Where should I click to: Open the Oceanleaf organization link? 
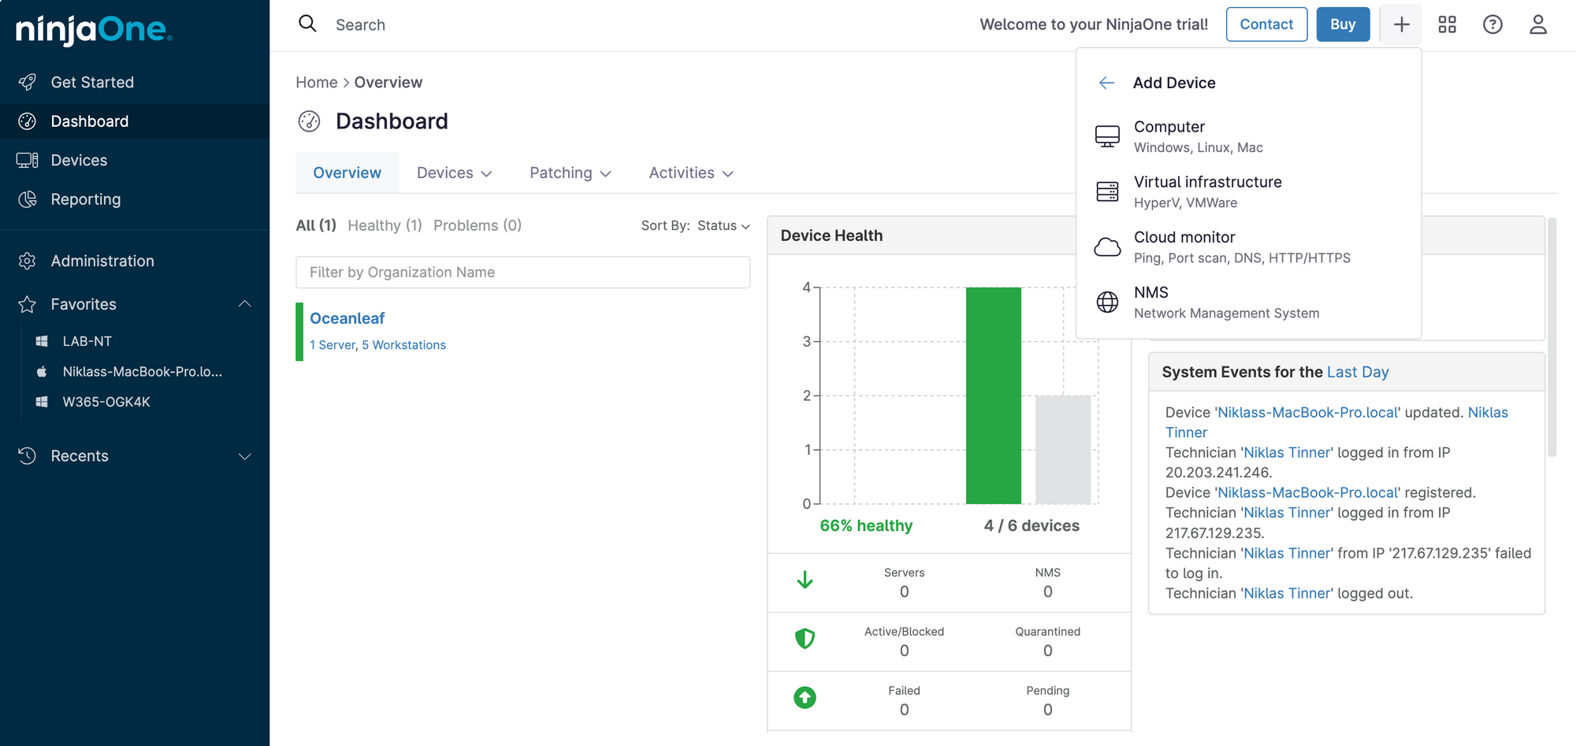(347, 318)
